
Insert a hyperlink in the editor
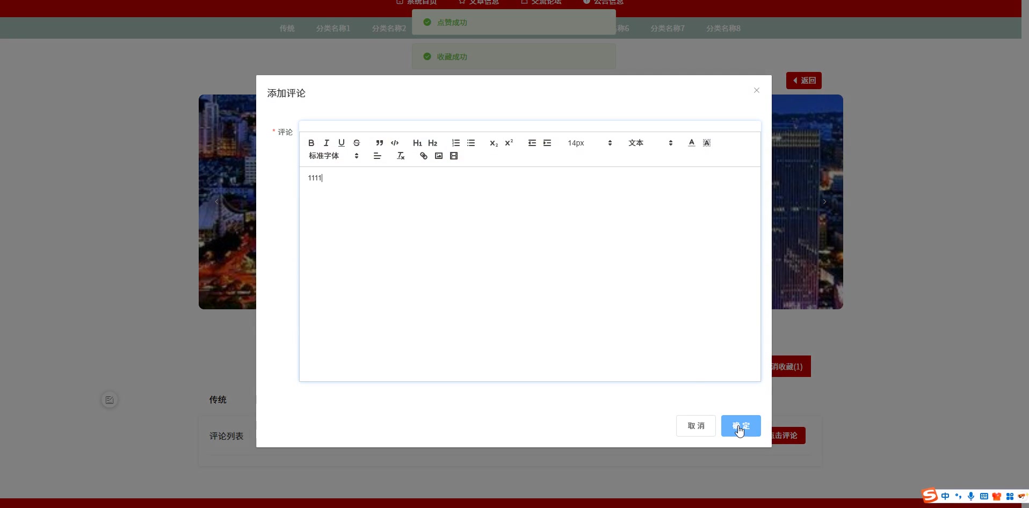tap(423, 156)
